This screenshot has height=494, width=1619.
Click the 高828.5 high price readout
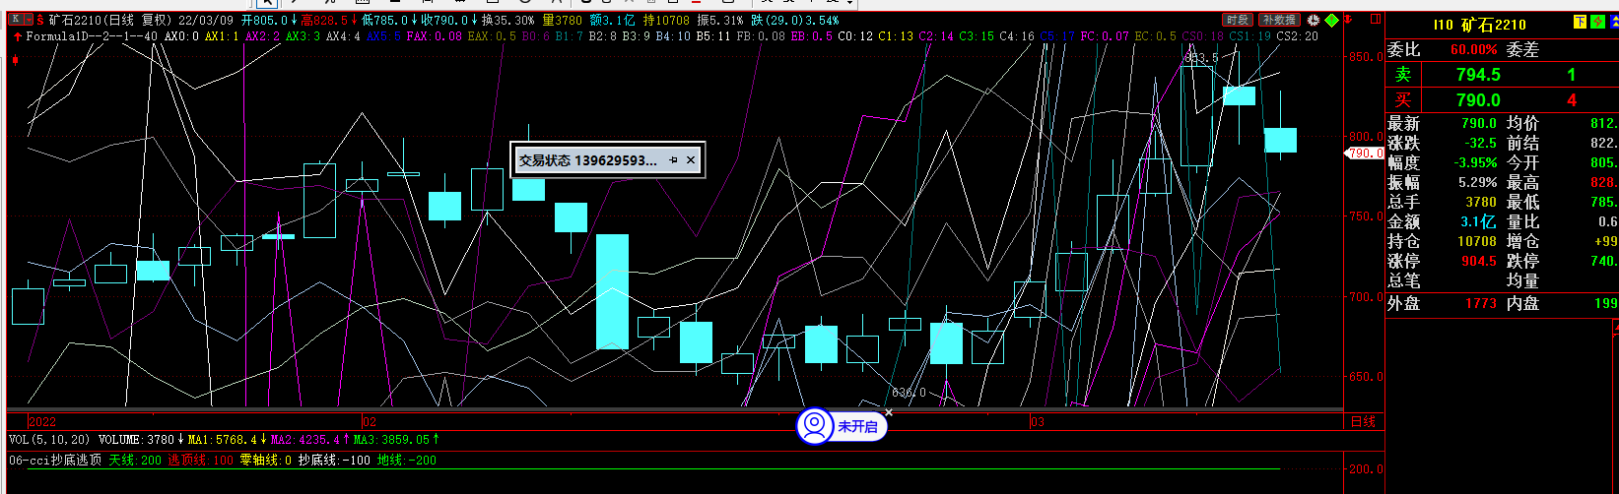(x=327, y=20)
